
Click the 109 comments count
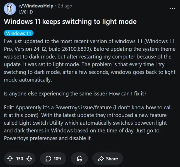(57, 159)
